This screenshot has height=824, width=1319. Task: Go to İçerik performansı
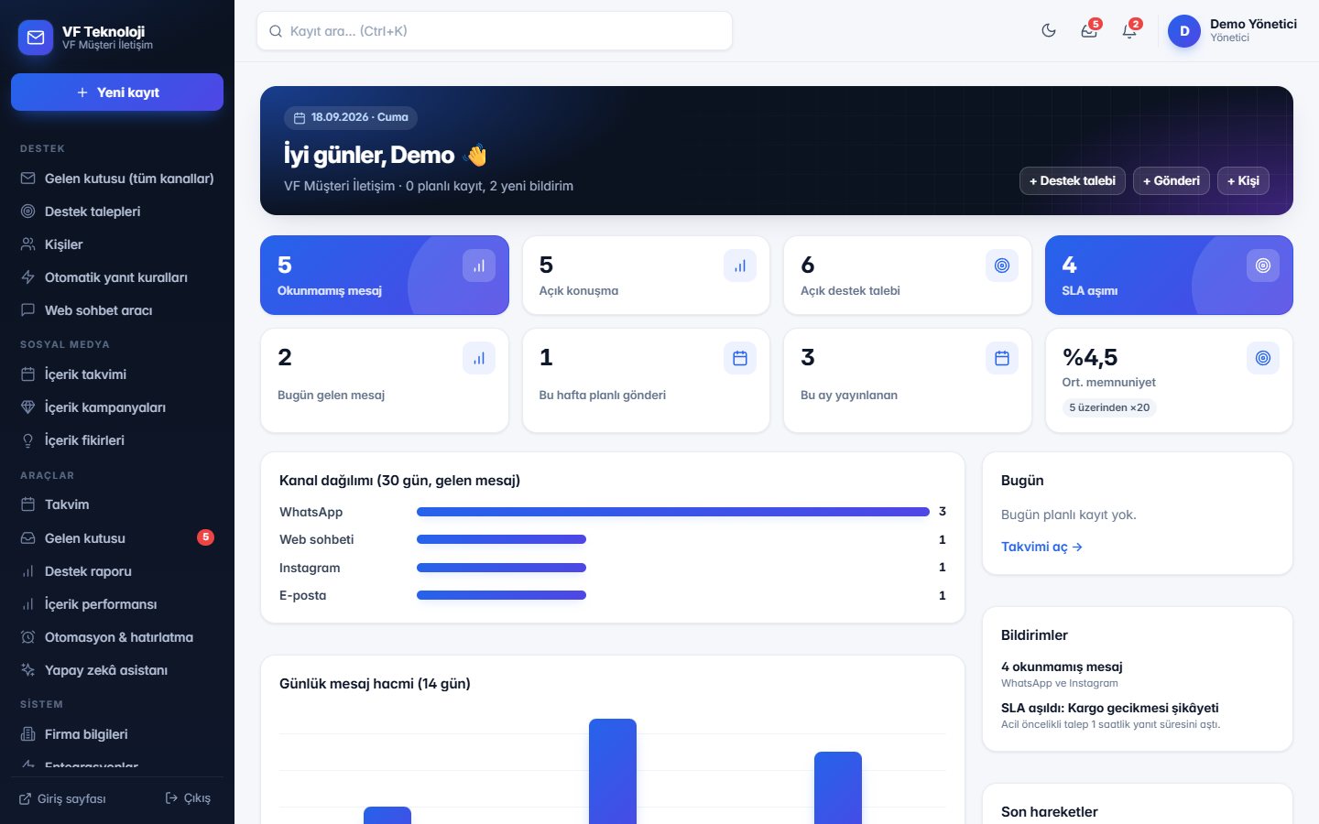[117, 604]
